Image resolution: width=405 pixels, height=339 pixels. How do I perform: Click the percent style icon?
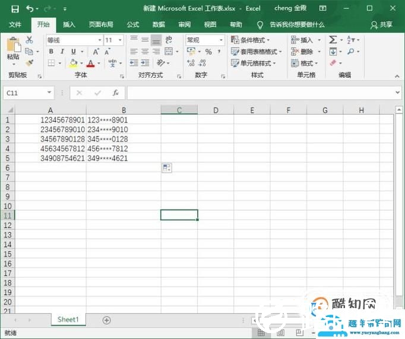tap(208, 52)
